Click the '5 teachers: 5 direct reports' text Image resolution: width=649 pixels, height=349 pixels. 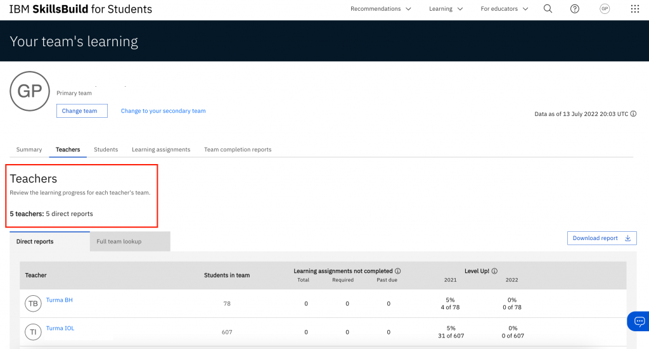[x=51, y=214]
